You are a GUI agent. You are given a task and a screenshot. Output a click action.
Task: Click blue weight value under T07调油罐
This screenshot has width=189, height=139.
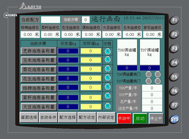tap(150, 68)
